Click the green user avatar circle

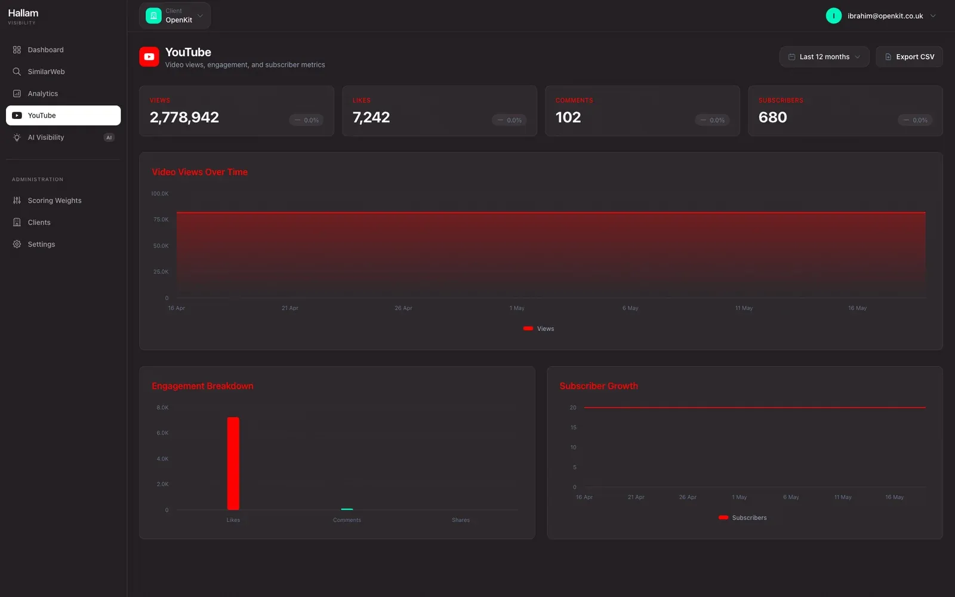point(833,16)
